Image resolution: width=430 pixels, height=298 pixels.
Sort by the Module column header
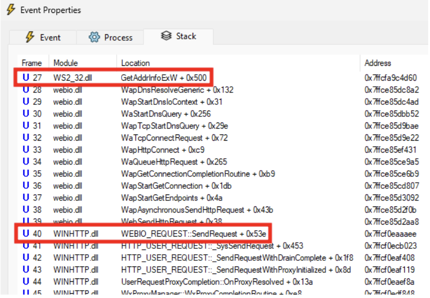coord(66,63)
